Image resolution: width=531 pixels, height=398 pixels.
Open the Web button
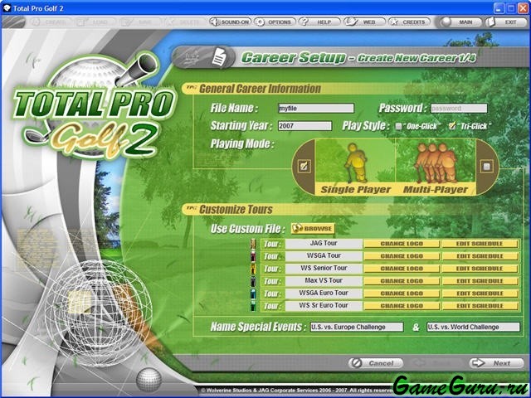click(x=364, y=22)
